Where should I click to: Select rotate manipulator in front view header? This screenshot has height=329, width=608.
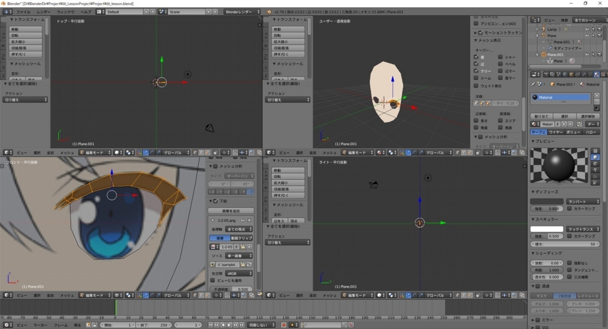tap(152, 295)
